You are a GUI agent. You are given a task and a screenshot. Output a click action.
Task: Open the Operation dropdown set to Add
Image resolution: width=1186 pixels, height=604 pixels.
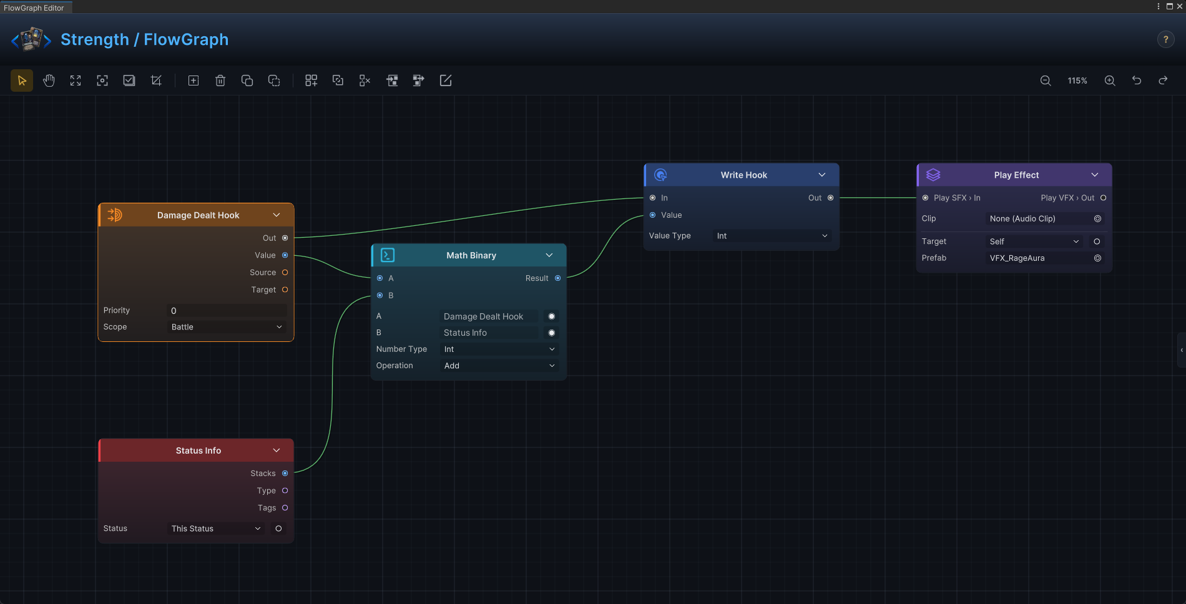point(499,366)
